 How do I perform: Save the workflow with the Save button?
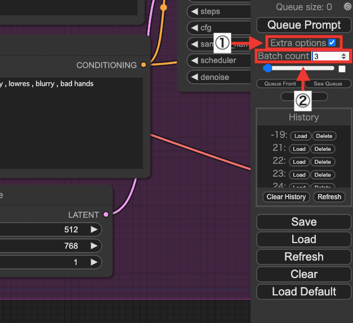(303, 222)
